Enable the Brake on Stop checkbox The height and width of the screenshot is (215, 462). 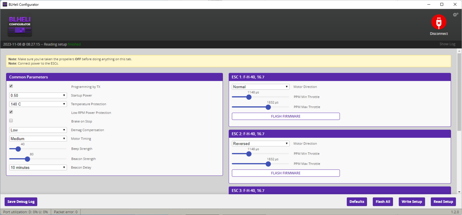click(11, 121)
